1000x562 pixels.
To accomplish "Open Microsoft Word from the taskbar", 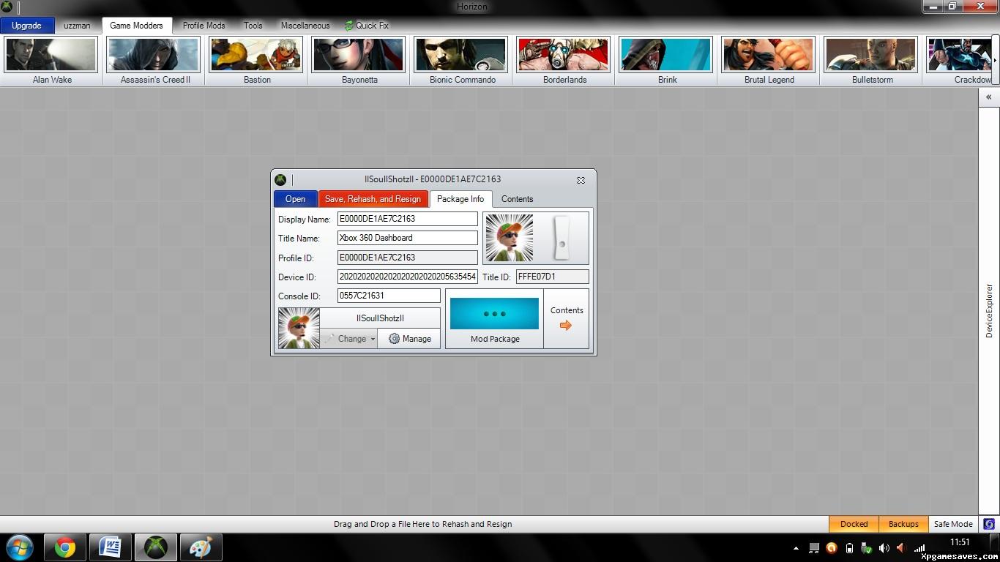I will [x=111, y=547].
